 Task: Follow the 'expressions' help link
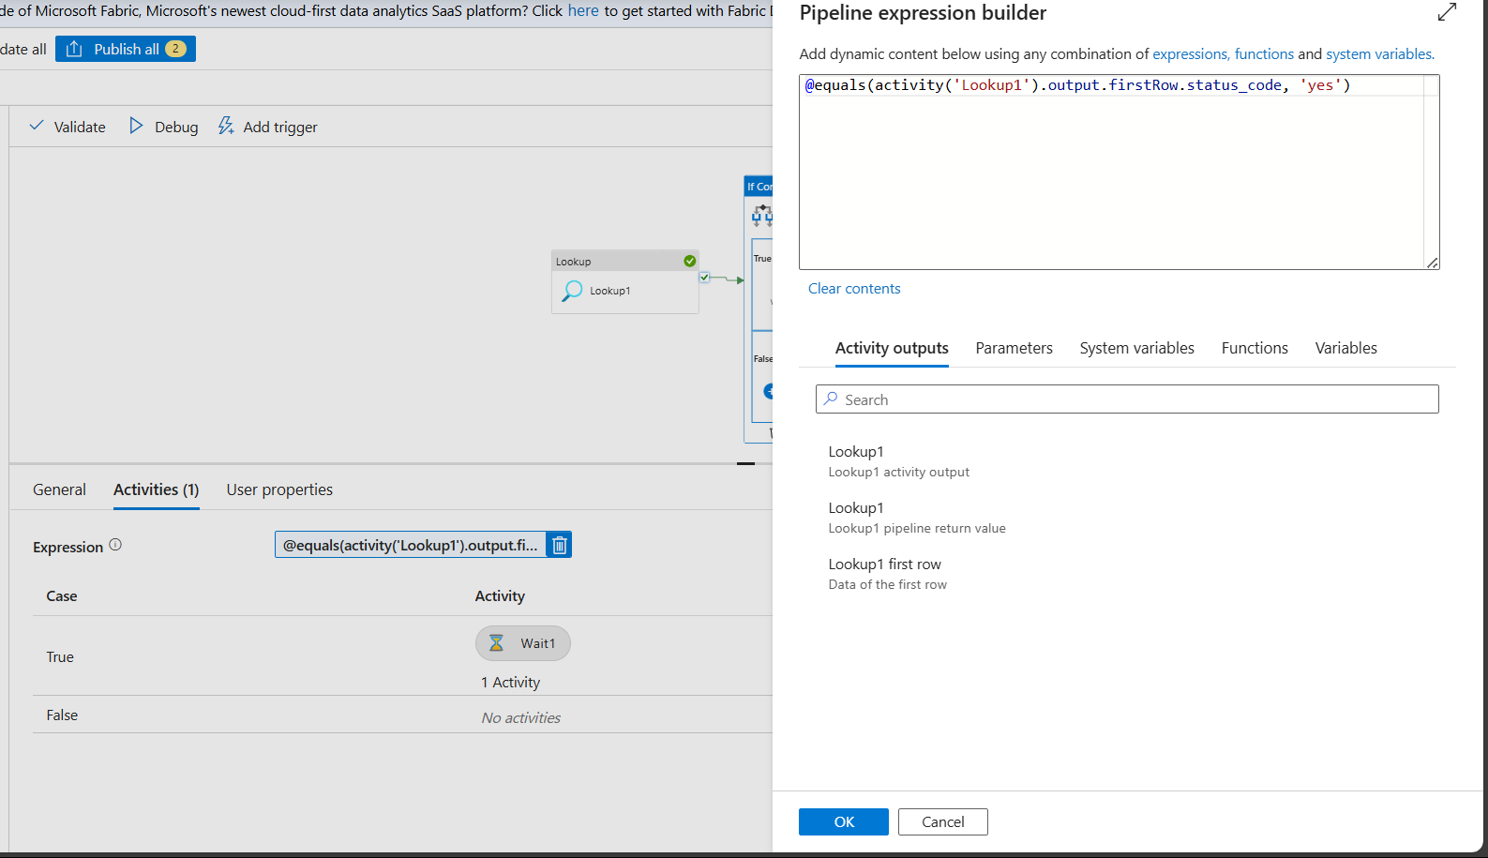[1190, 54]
